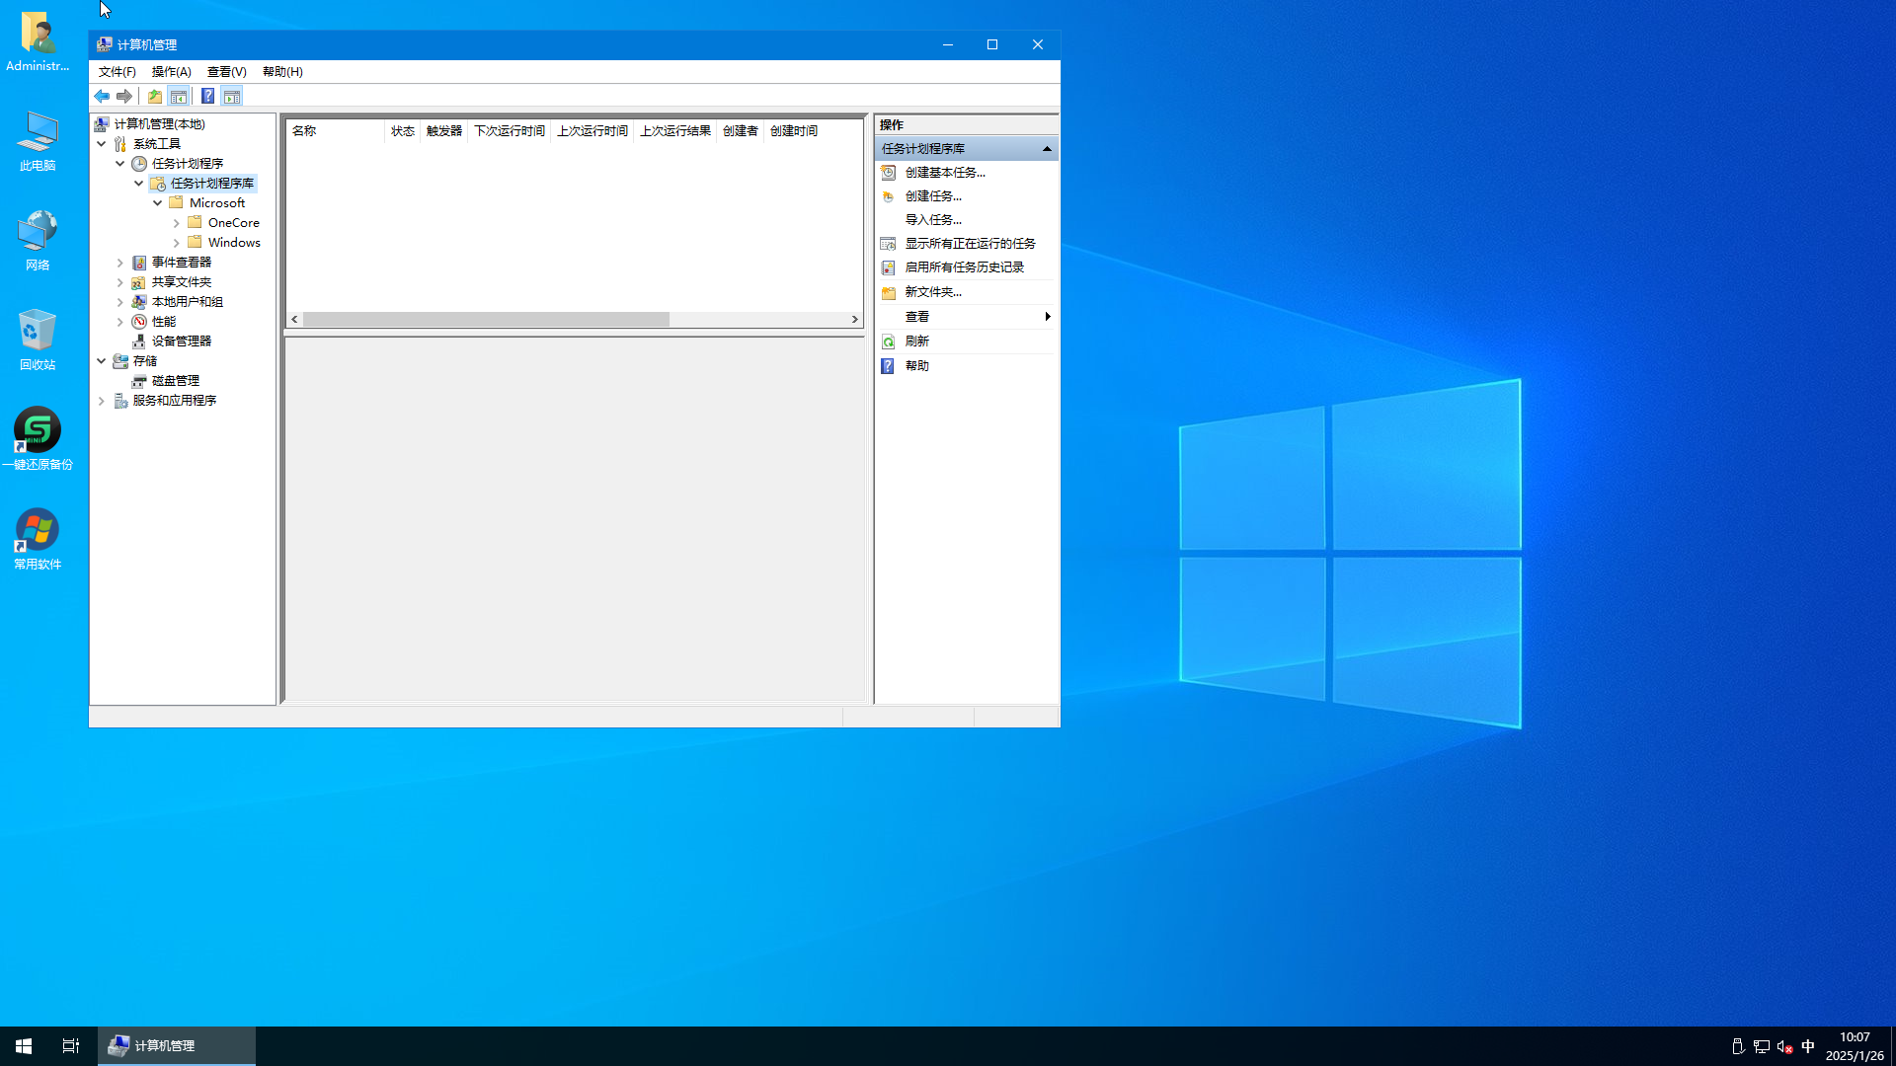Click 导入任务... in actions pane

(x=933, y=220)
